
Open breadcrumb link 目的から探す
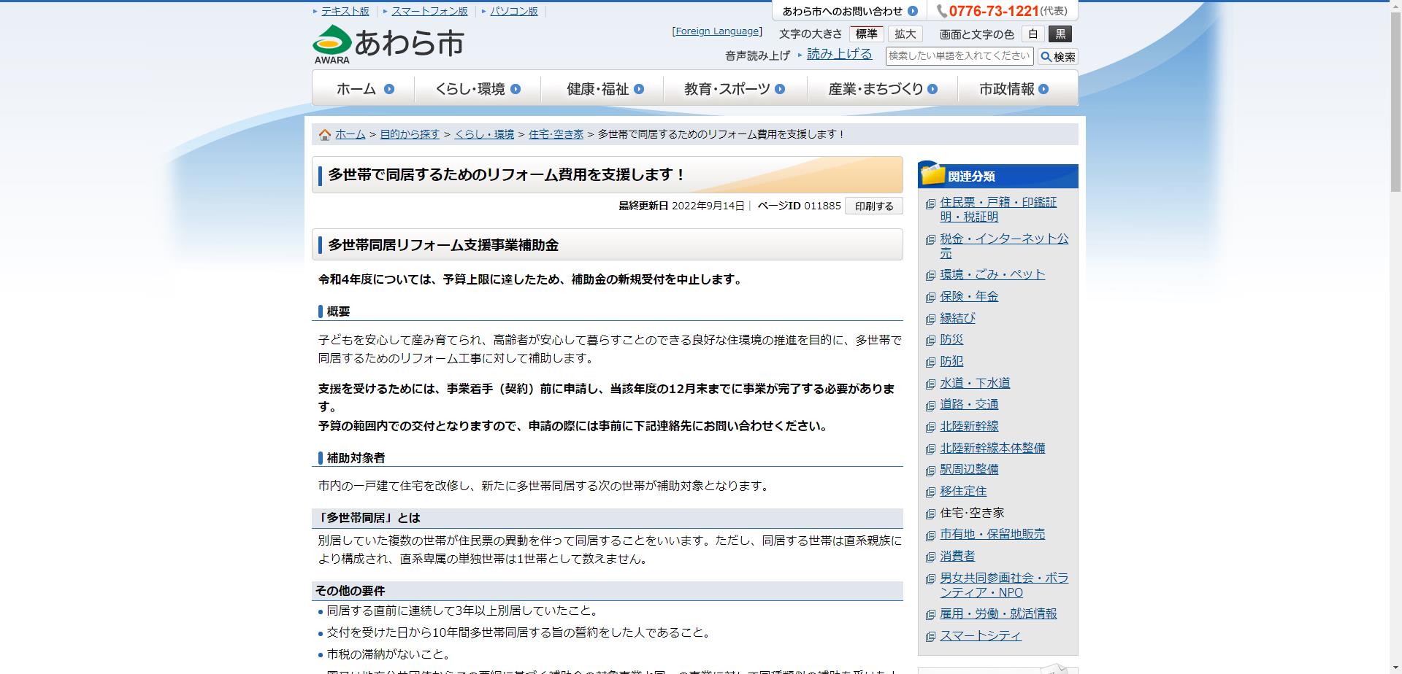pyautogui.click(x=410, y=134)
